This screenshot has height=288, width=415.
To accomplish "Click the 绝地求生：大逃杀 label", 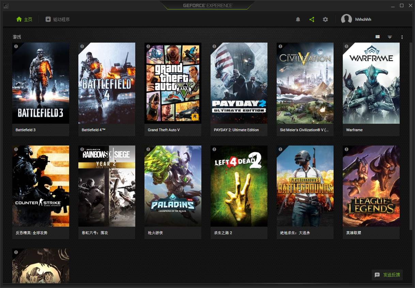I will coord(295,233).
